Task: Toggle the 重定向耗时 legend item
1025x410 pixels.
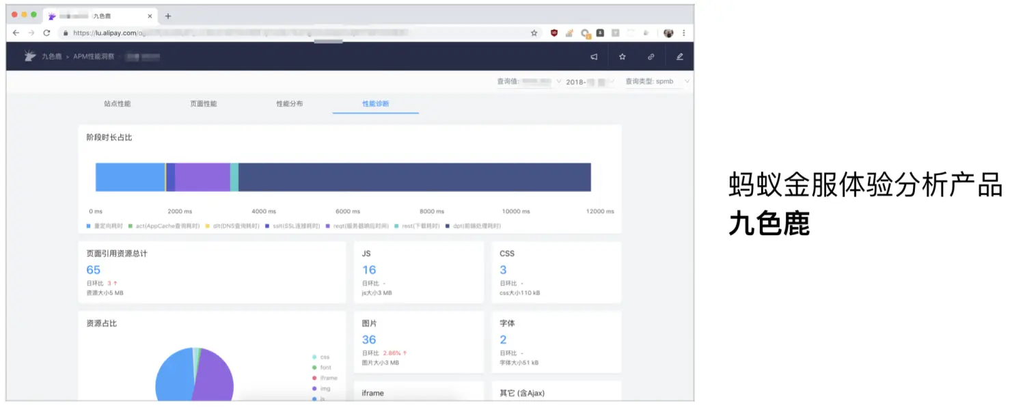Action: 105,225
